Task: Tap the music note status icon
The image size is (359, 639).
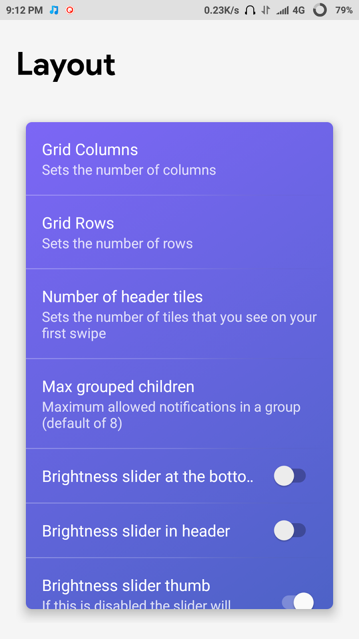Action: coord(54,10)
